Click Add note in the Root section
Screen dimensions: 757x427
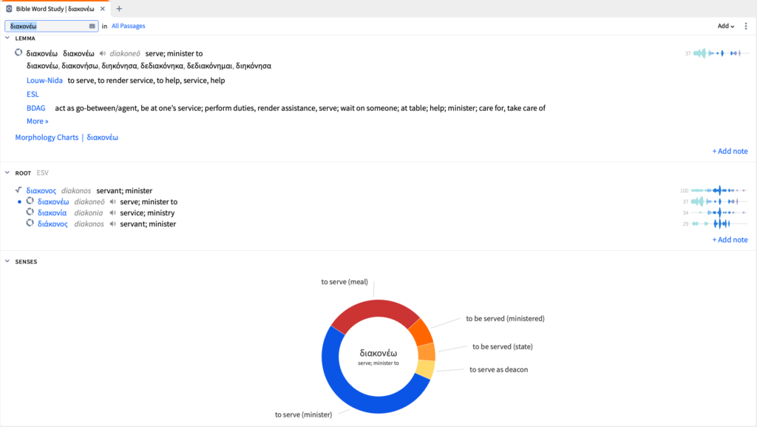click(x=730, y=240)
